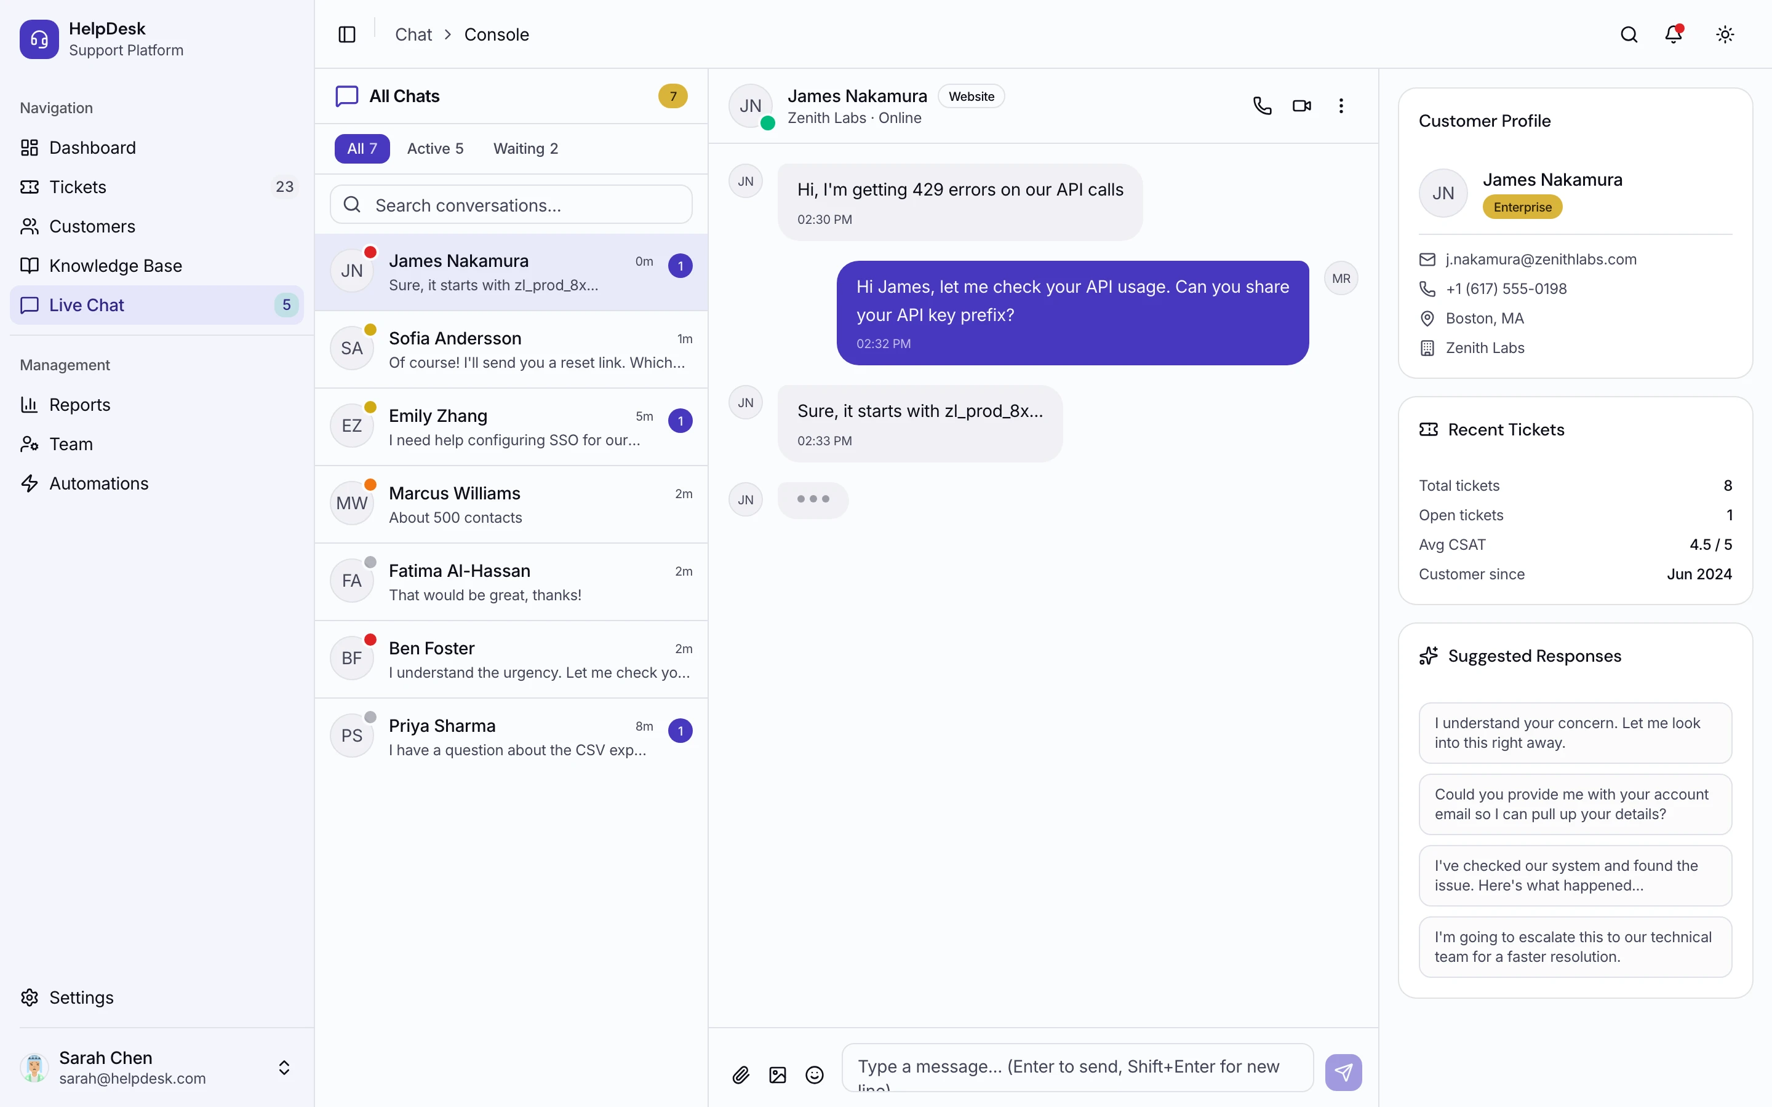
Task: Open Settings at the sidebar bottom
Action: point(157,997)
